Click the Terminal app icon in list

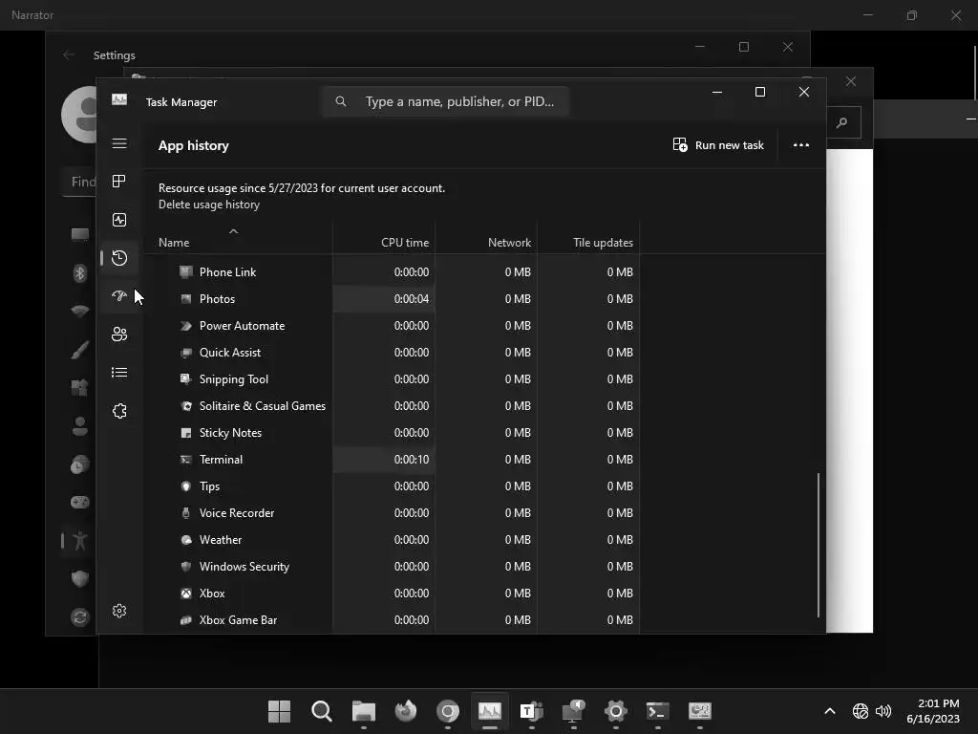coord(186,460)
